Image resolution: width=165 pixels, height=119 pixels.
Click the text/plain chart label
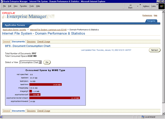point(24,81)
